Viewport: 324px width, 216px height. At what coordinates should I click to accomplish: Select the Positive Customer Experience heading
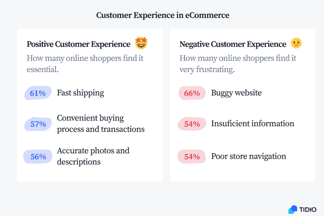coord(78,44)
